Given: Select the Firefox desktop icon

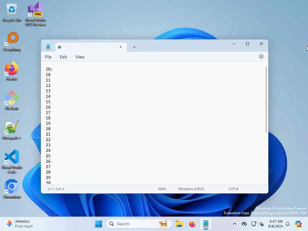Looking at the screenshot, I should pos(12,71).
